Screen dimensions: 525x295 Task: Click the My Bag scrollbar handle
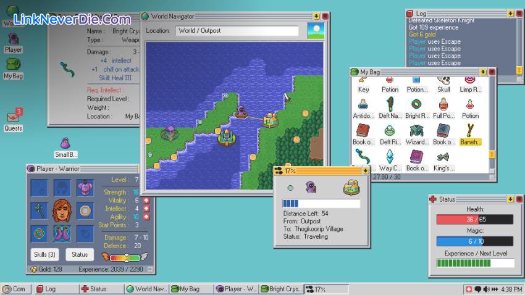[492, 154]
